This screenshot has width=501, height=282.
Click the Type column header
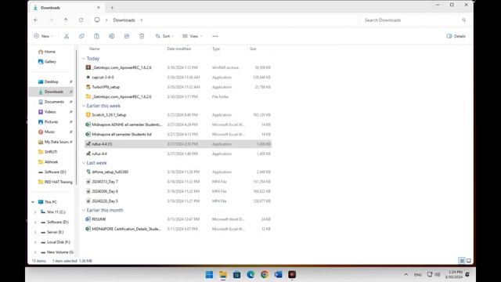pyautogui.click(x=216, y=49)
